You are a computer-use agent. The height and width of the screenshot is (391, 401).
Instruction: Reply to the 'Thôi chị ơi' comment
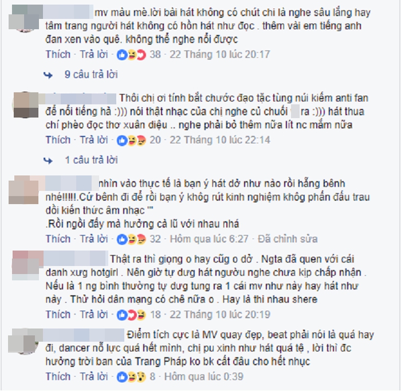tap(94, 140)
